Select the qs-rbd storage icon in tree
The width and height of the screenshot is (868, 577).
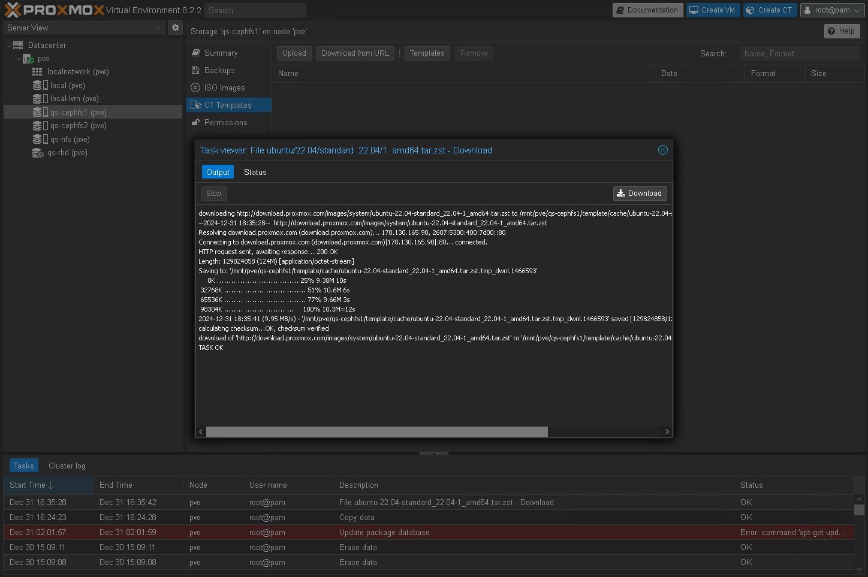click(x=38, y=153)
